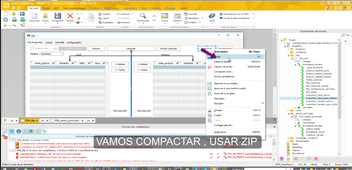The width and height of the screenshot is (352, 170).
Task: Choose Choisir un style in context menu
Action: click(x=236, y=67)
